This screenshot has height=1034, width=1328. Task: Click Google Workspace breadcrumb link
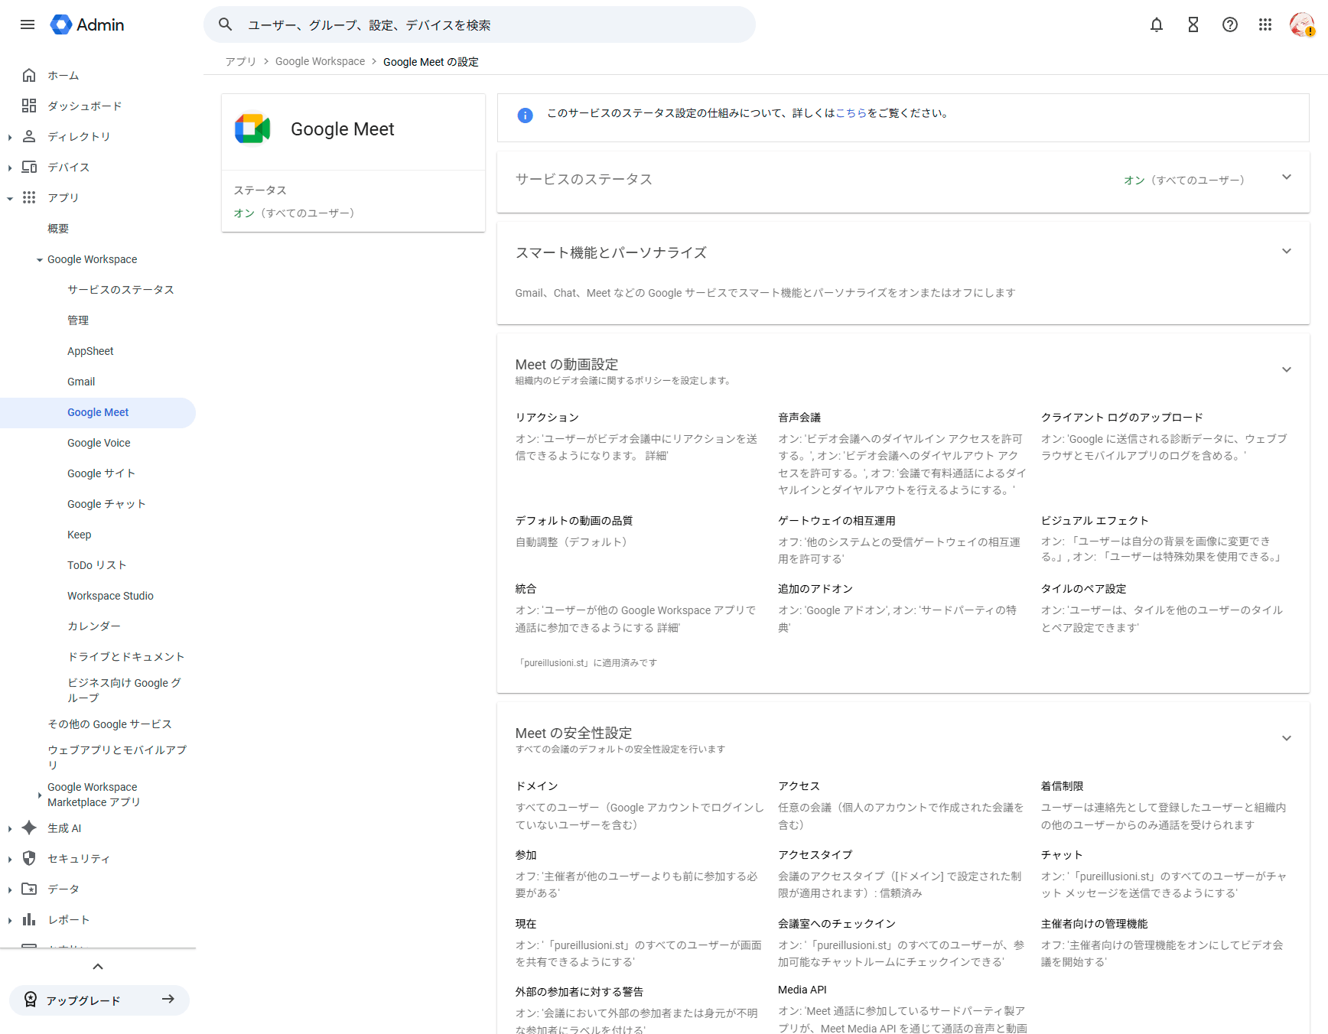320,62
